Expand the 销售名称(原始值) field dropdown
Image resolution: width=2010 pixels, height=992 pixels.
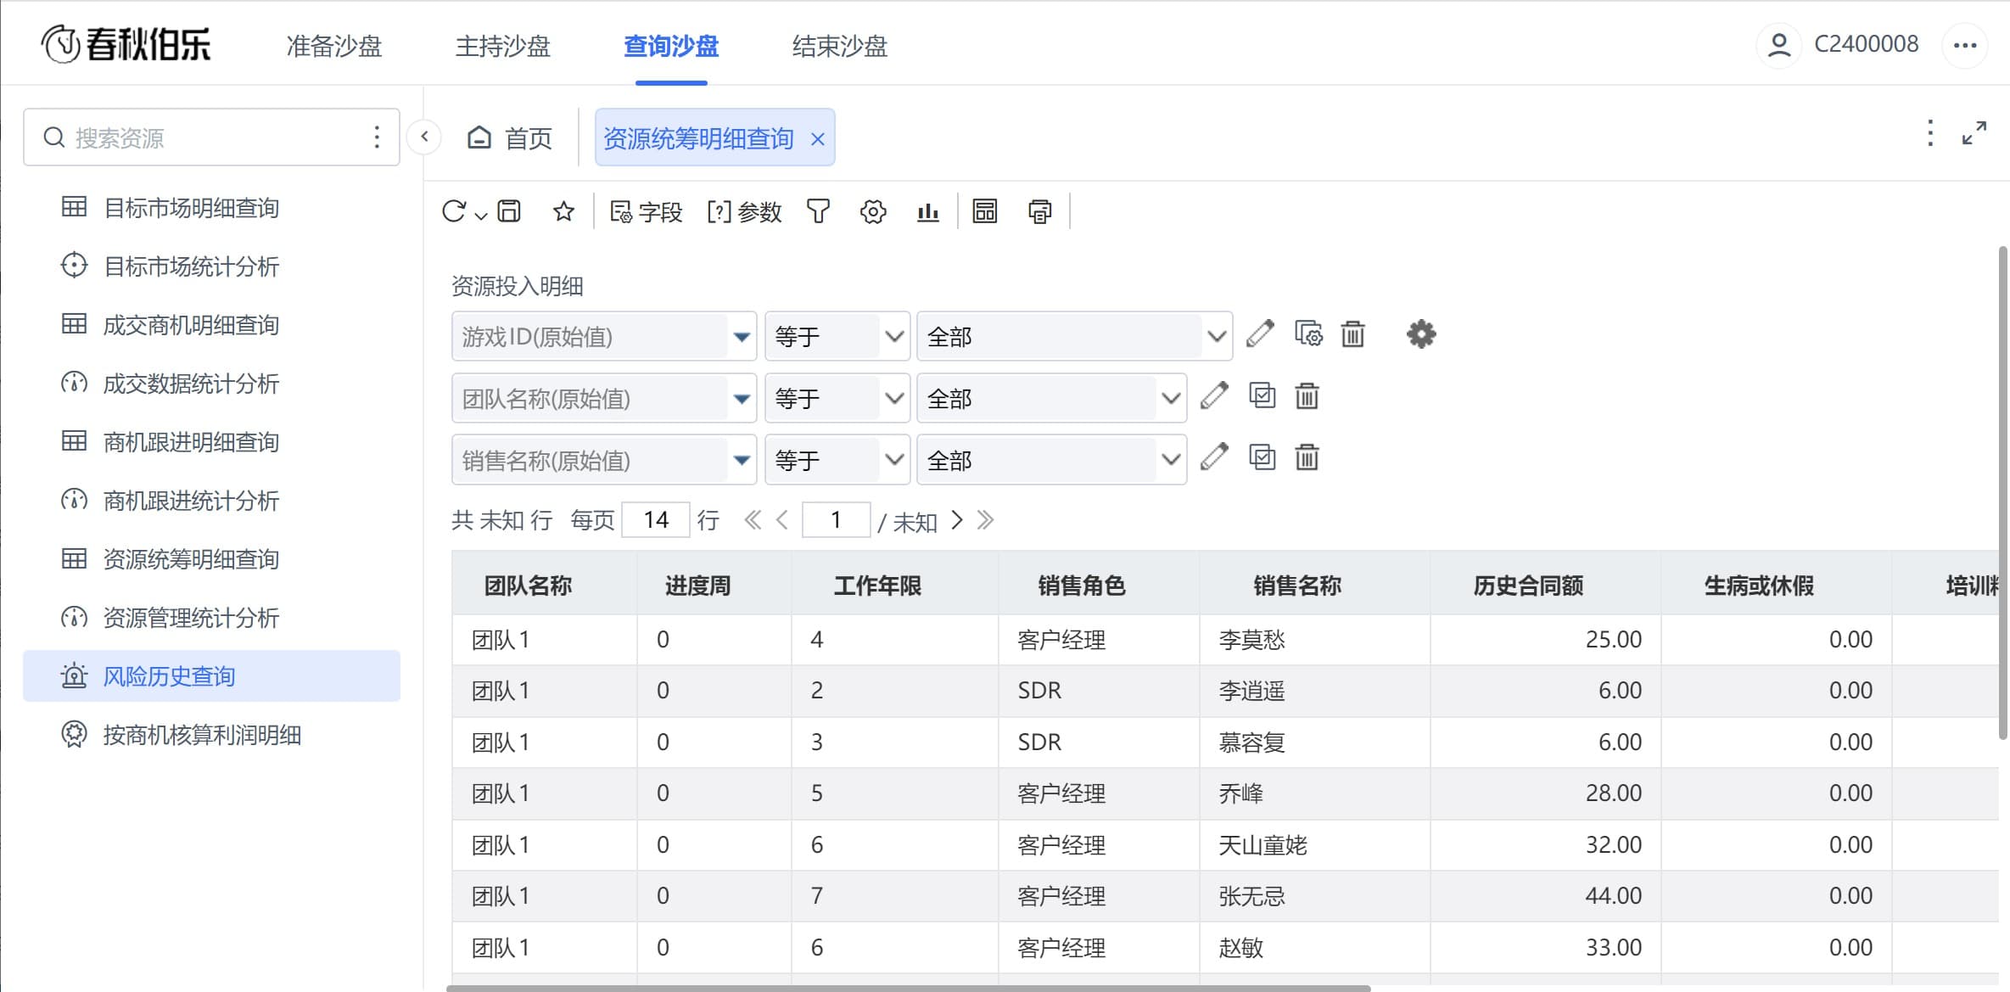point(742,461)
